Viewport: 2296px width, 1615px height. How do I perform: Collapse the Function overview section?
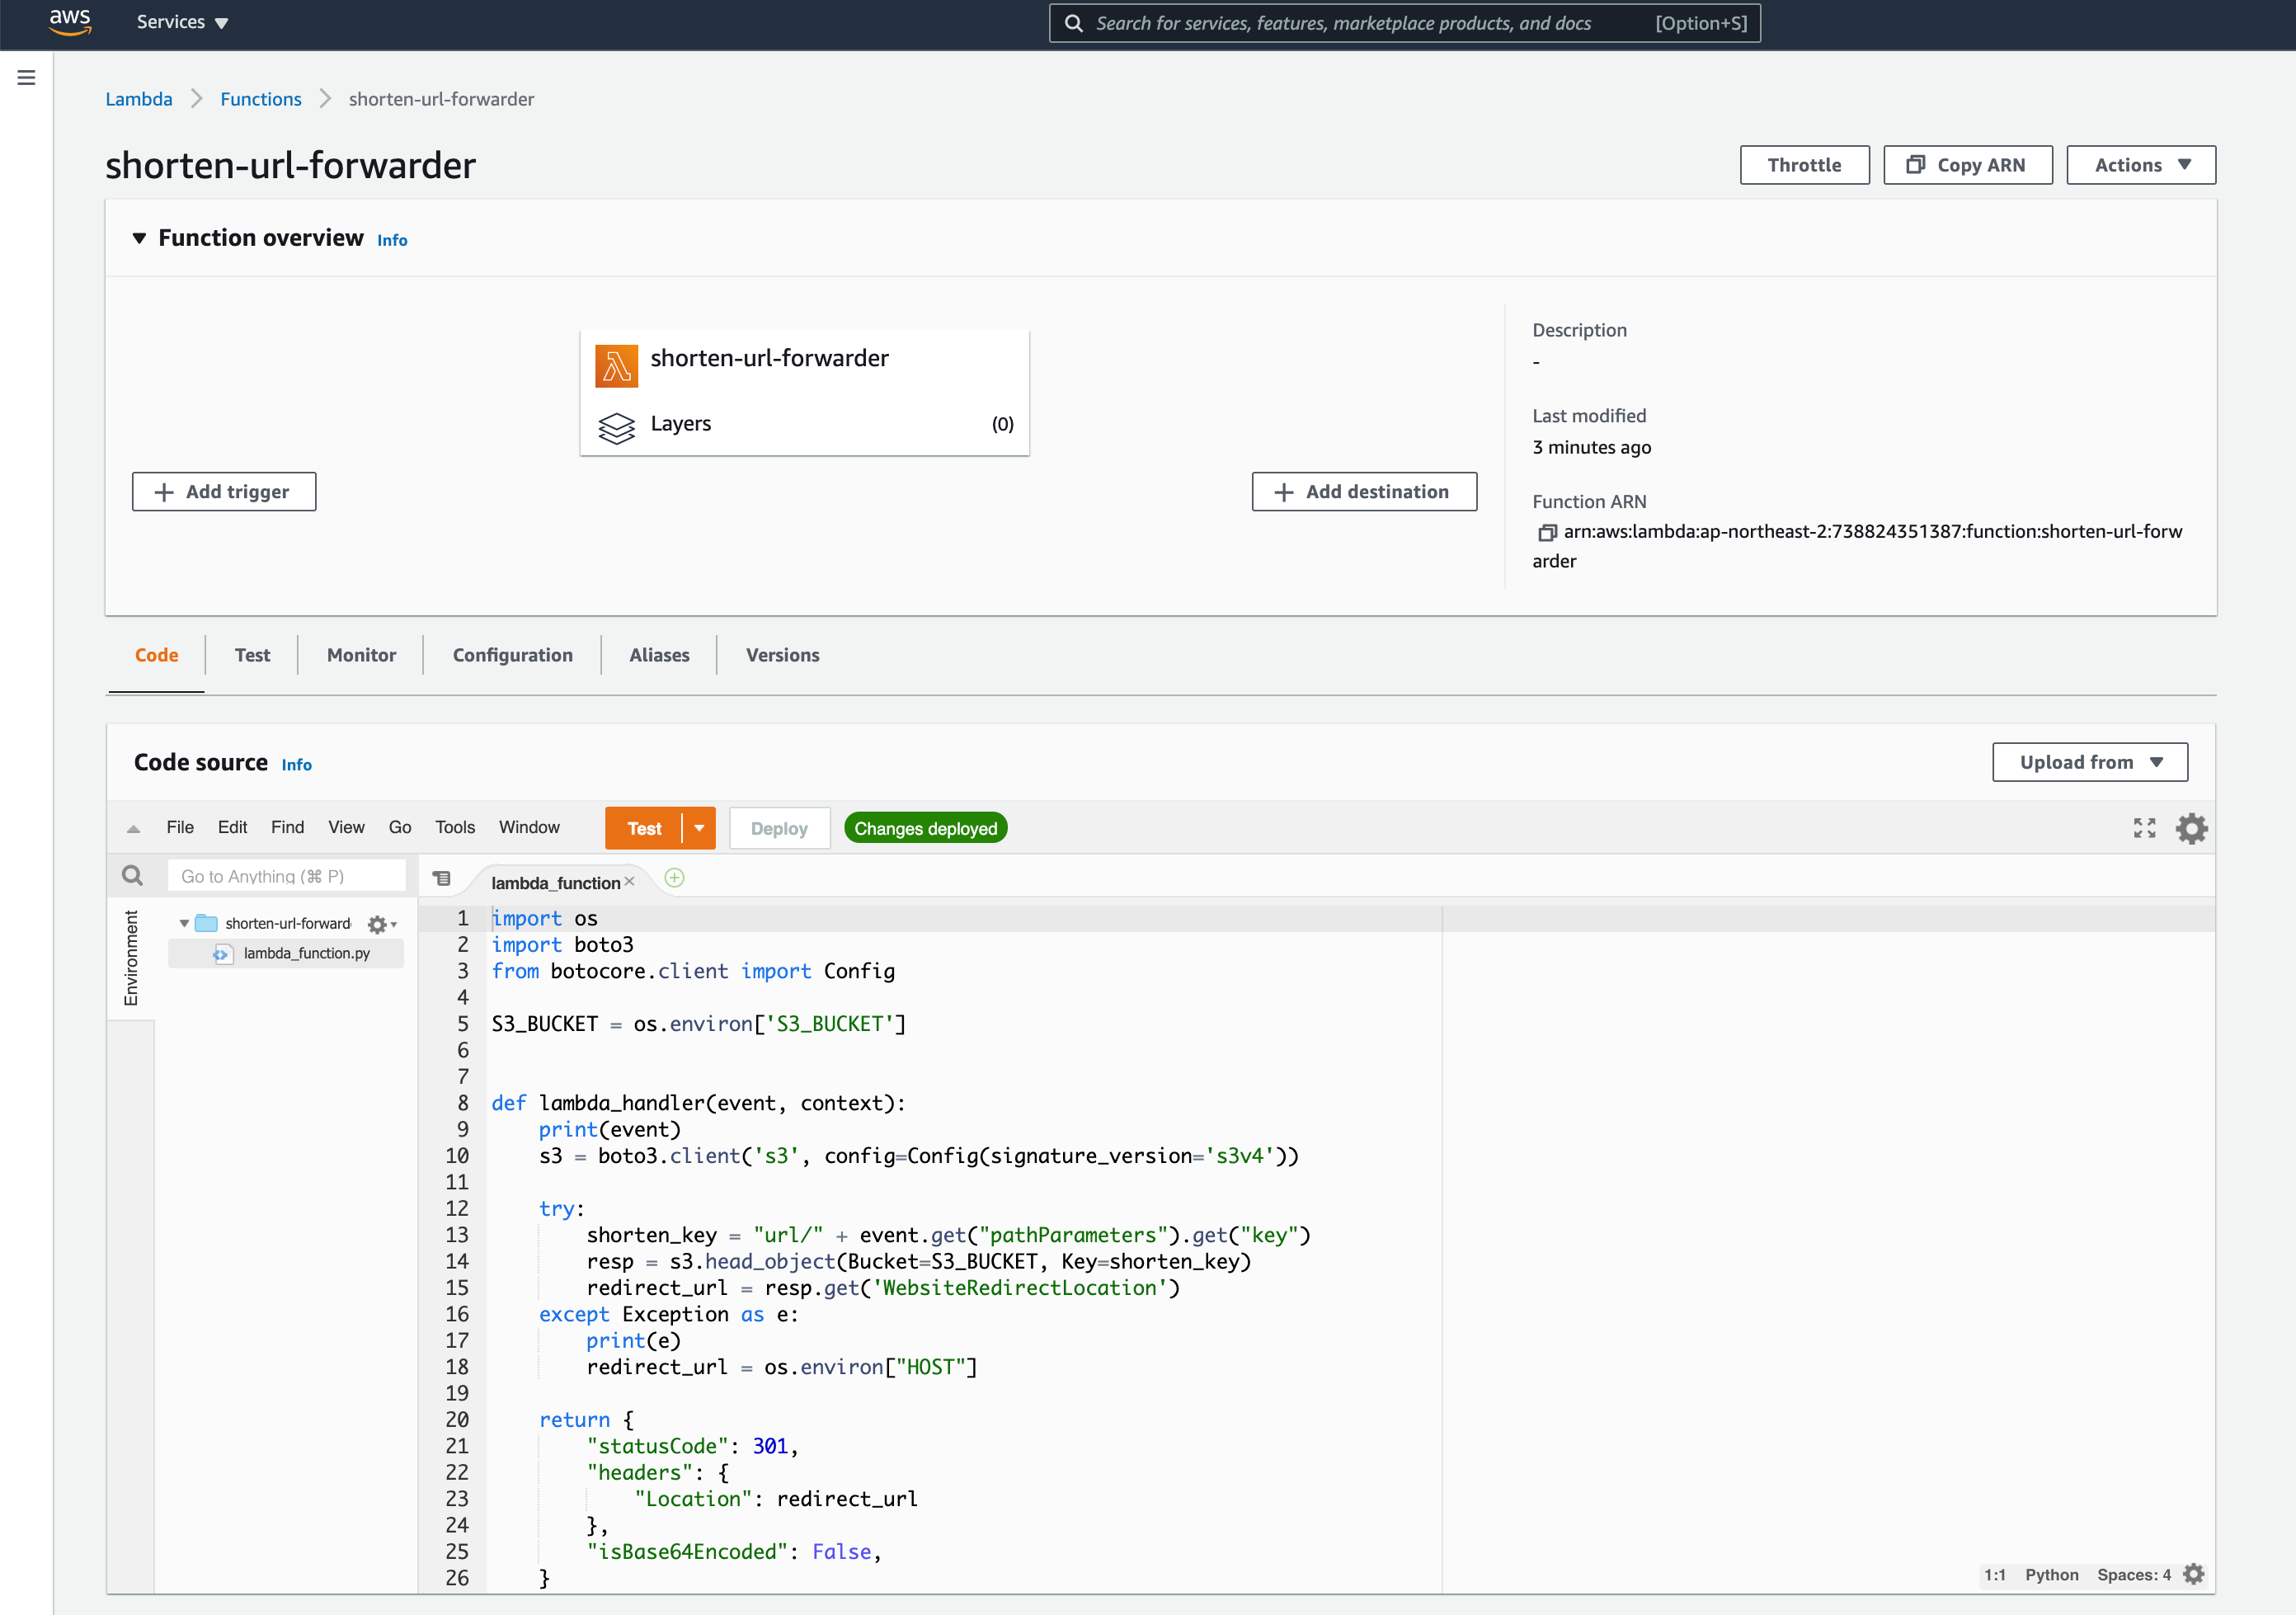click(139, 238)
